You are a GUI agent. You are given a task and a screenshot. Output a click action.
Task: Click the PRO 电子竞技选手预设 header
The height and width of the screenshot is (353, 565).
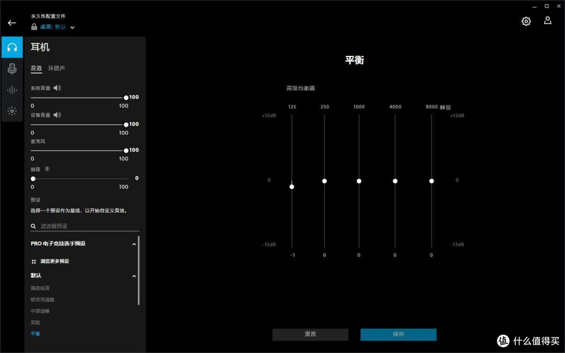[x=58, y=244]
